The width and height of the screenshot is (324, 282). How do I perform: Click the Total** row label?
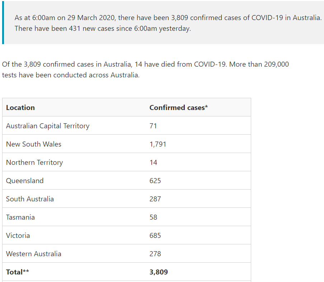[17, 272]
